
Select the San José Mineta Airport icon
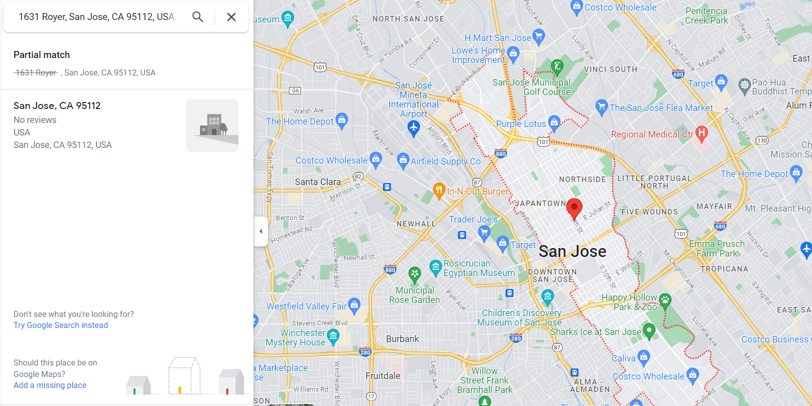(x=413, y=128)
